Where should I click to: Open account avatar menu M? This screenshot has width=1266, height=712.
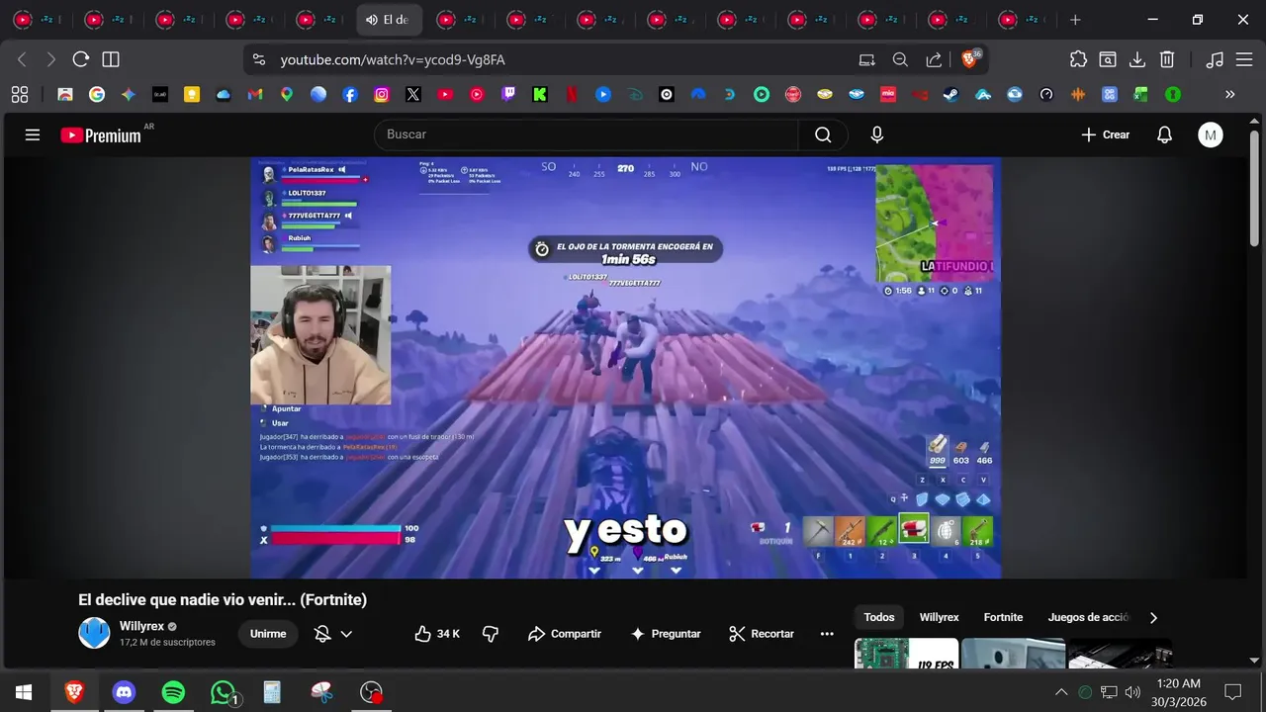(x=1210, y=134)
